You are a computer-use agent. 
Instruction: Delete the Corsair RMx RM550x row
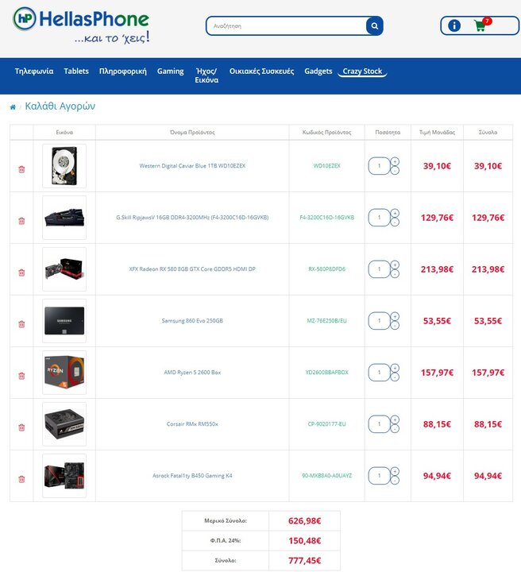(21, 427)
